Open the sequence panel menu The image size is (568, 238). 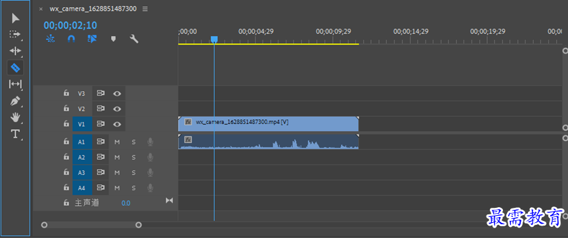click(x=145, y=9)
